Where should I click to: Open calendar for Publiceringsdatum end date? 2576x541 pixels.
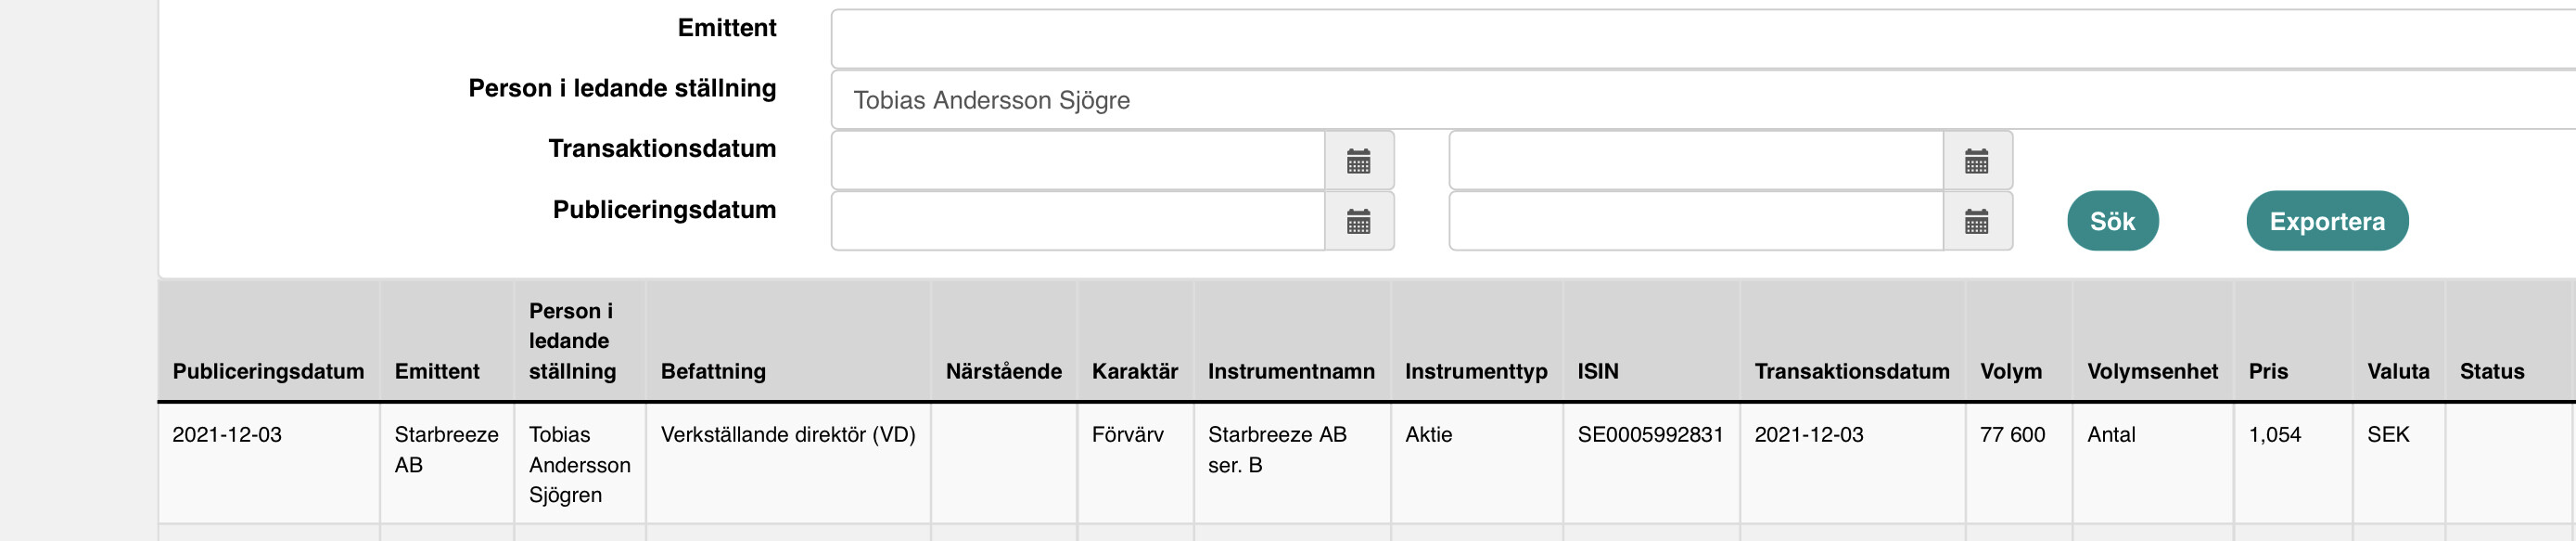coord(1976,222)
